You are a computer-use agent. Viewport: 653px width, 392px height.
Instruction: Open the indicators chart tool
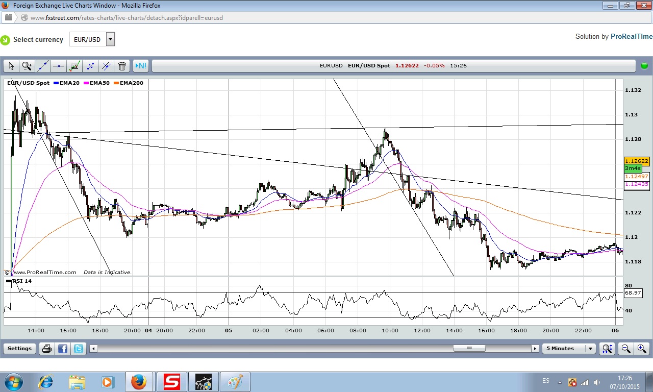pos(74,66)
